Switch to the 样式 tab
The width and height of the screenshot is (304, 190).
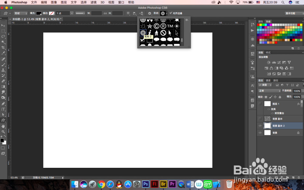tap(268, 53)
